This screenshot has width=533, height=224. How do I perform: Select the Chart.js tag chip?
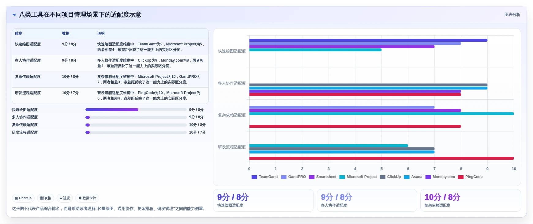click(23, 198)
